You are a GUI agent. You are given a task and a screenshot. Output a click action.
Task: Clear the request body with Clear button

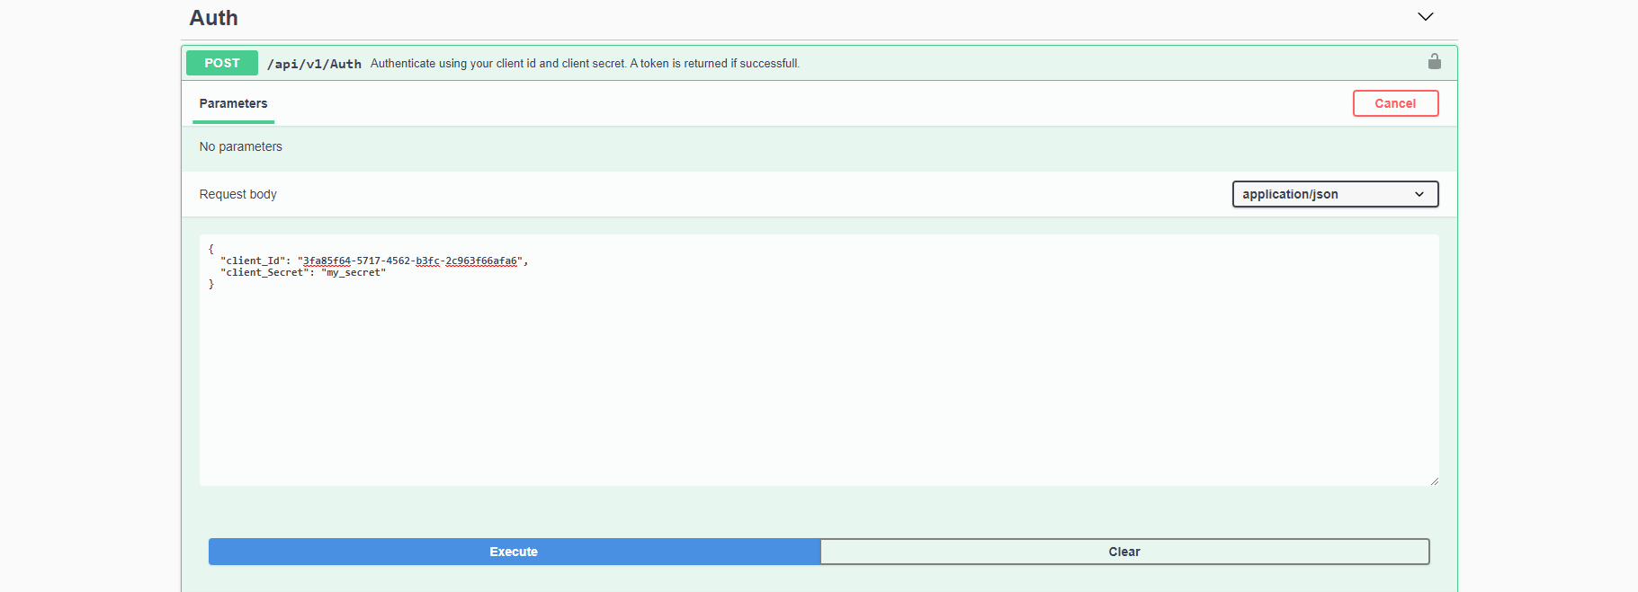(x=1123, y=552)
